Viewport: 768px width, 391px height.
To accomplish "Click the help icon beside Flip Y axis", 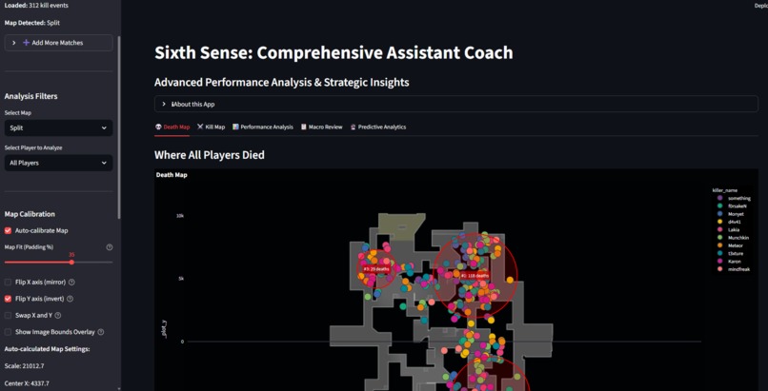I will pyautogui.click(x=71, y=299).
